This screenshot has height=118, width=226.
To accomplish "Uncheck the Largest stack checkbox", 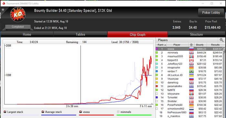I will click(x=5, y=112).
